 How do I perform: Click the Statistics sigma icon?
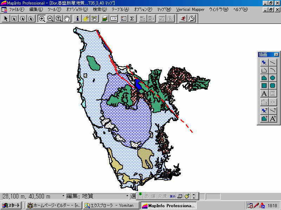tap(132, 19)
